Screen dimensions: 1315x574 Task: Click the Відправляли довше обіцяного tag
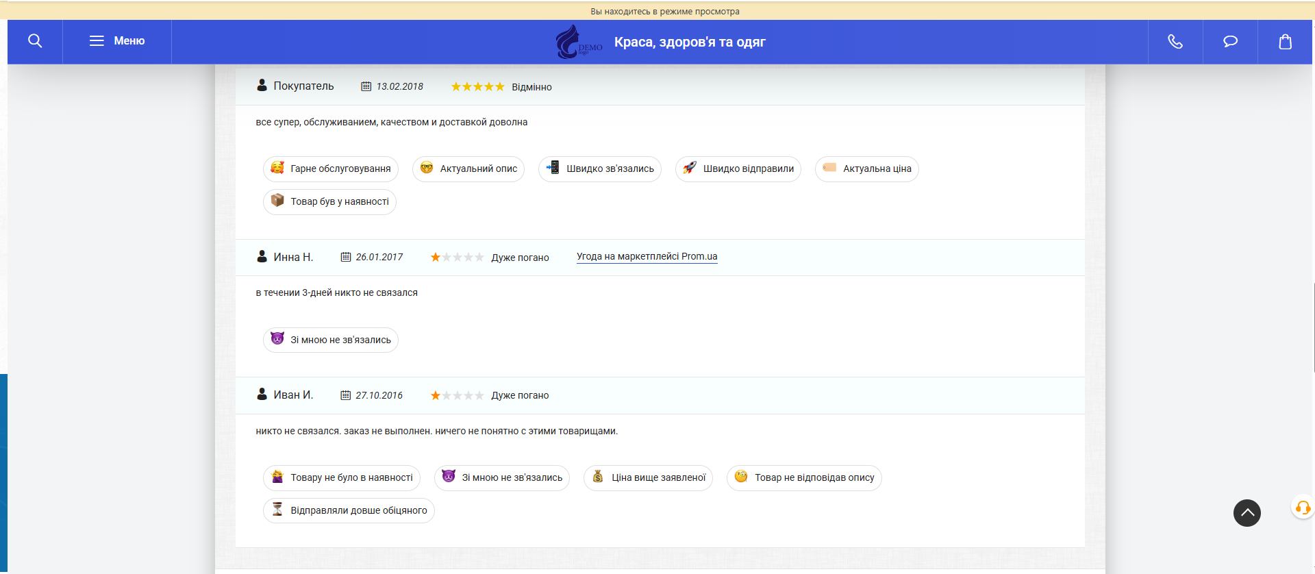[349, 510]
